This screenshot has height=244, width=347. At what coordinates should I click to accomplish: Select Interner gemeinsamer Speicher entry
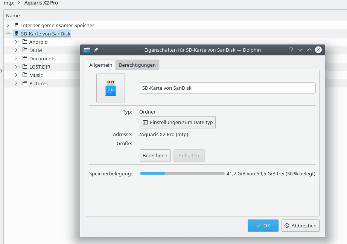[x=58, y=25]
